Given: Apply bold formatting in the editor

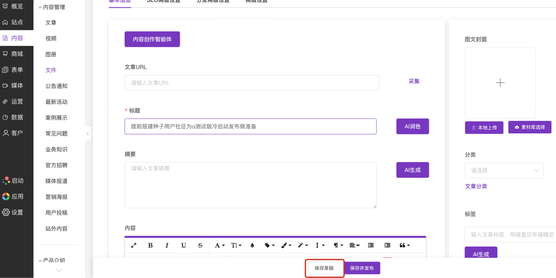Looking at the screenshot, I should 150,246.
